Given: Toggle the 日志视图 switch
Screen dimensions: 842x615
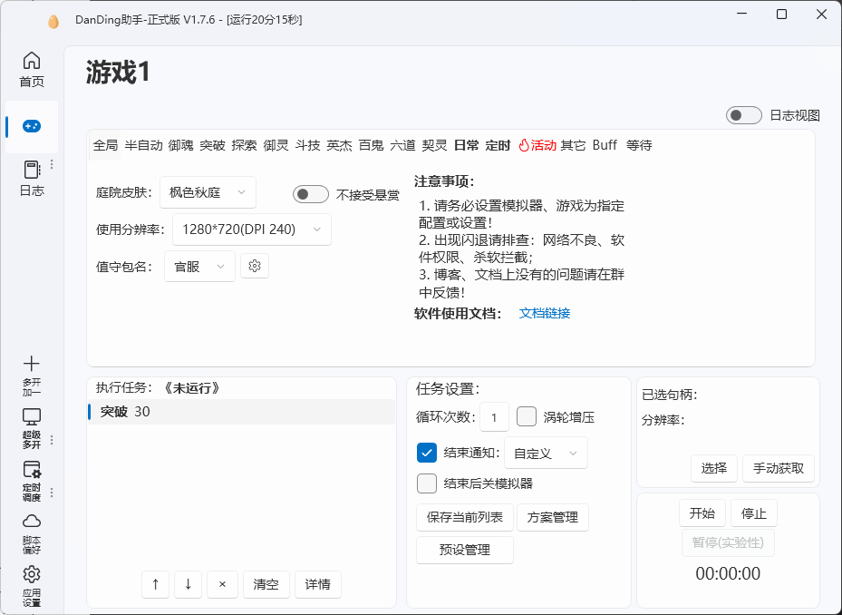Looking at the screenshot, I should pos(744,115).
